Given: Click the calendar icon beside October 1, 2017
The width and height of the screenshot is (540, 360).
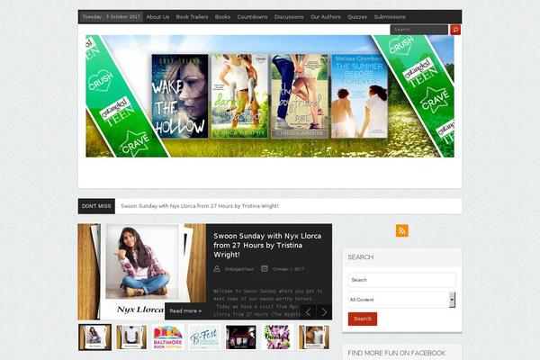Looking at the screenshot, I should (265, 268).
